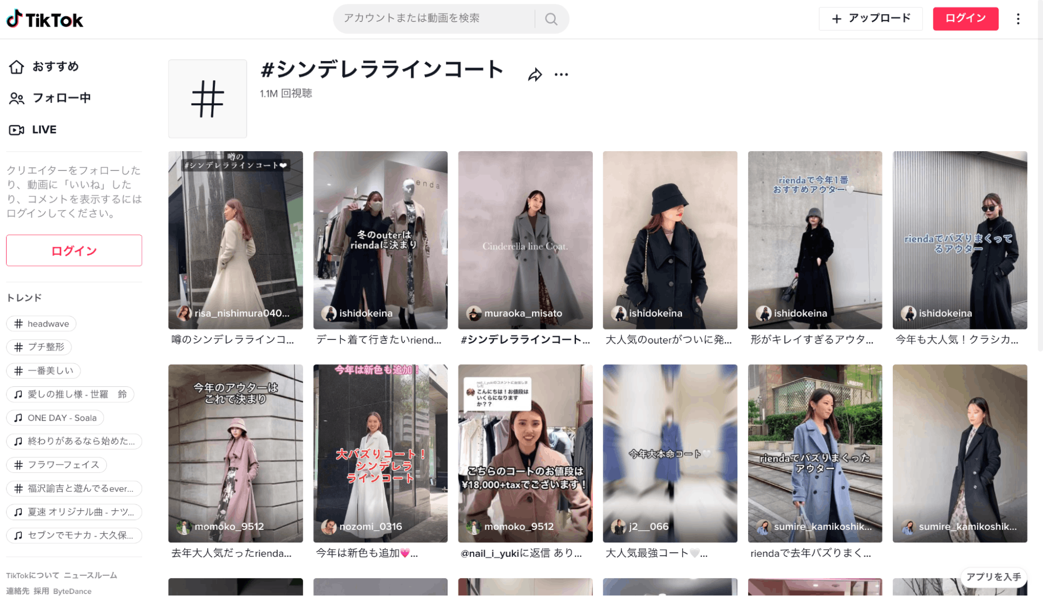Select the 終わりがあるなら始めた music trend
1043x596 pixels.
click(74, 441)
